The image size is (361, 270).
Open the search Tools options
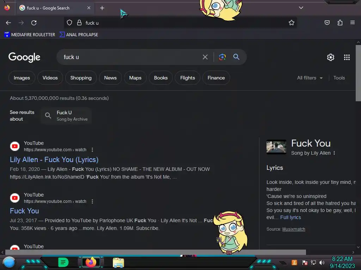pos(339,78)
